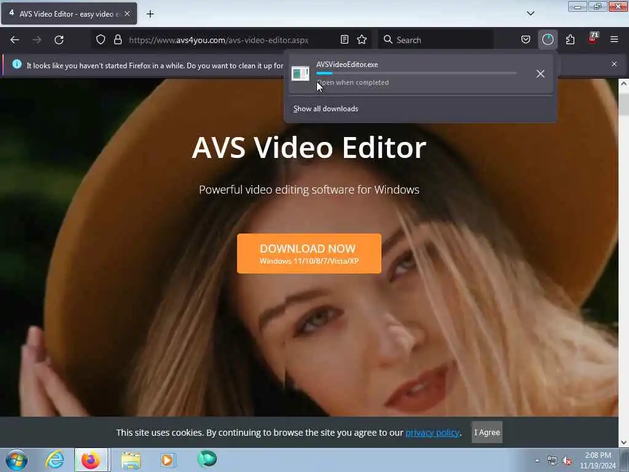Cancel the AVSVideoEditor.exe download
629x472 pixels.
tap(541, 74)
